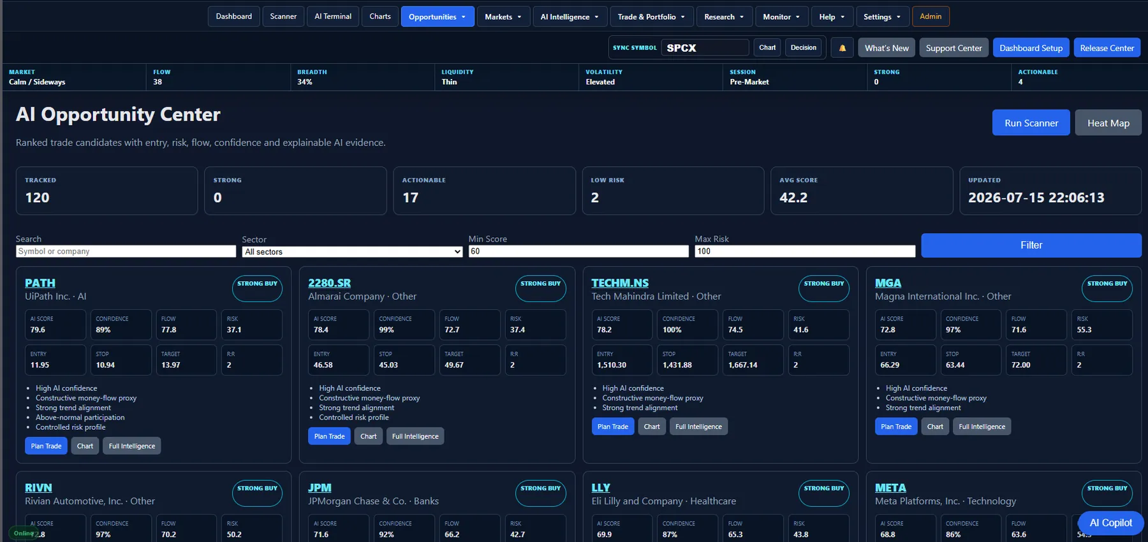Open Chart on the TECHM.NS card
1148x542 pixels.
(652, 427)
